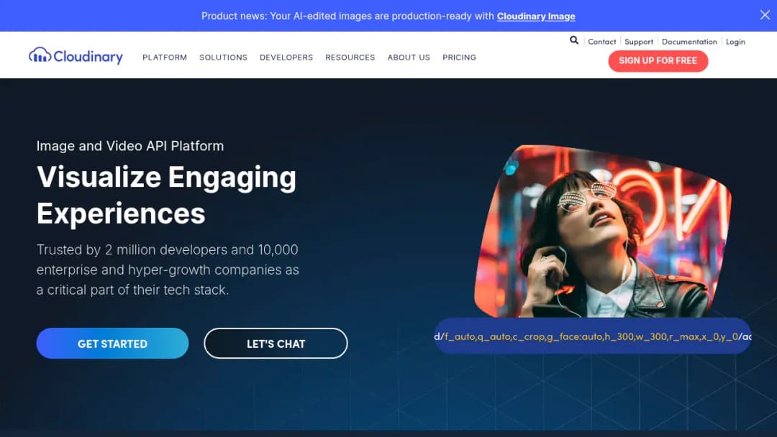
Task: Follow the Cloudinary Image banner link
Action: pos(536,17)
